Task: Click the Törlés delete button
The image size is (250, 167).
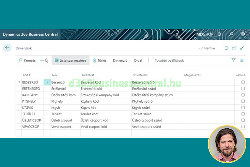Action: [100, 61]
